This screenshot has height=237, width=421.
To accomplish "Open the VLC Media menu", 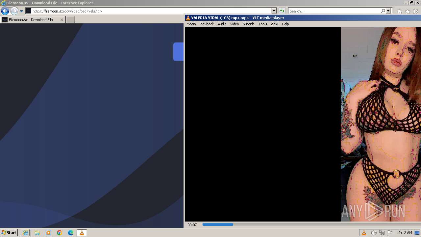I will click(x=191, y=24).
